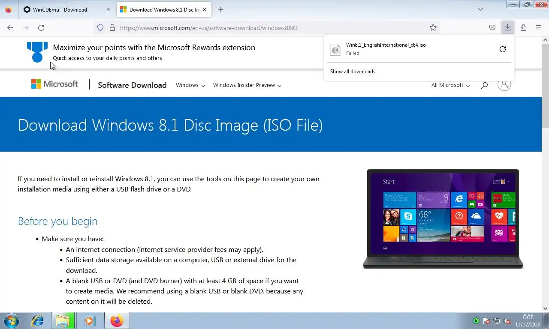
Task: Click the 'Sufficient data storage available' bullet
Action: point(181,265)
